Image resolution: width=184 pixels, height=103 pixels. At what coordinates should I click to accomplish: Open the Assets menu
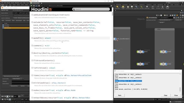click(13, 3)
